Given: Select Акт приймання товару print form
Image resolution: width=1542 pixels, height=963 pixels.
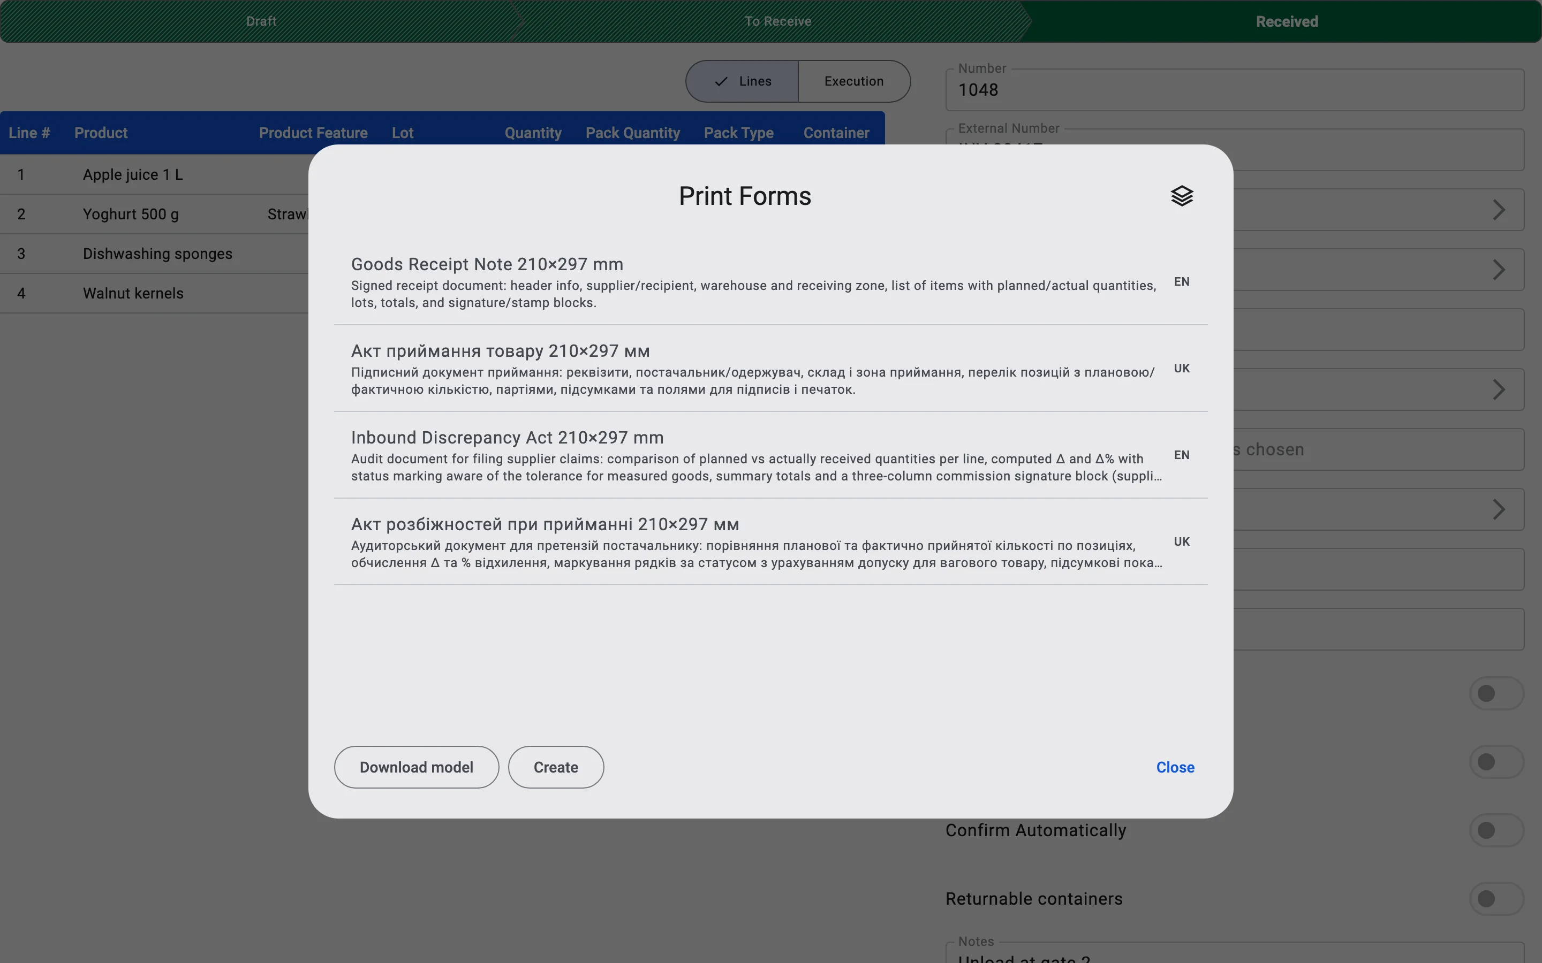Looking at the screenshot, I should tap(770, 369).
